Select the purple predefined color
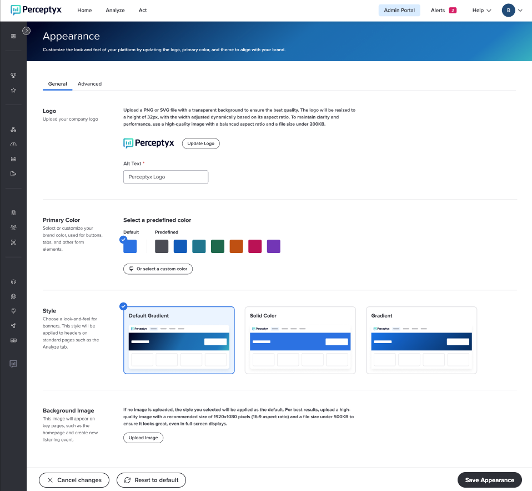Image resolution: width=532 pixels, height=491 pixels. click(273, 246)
